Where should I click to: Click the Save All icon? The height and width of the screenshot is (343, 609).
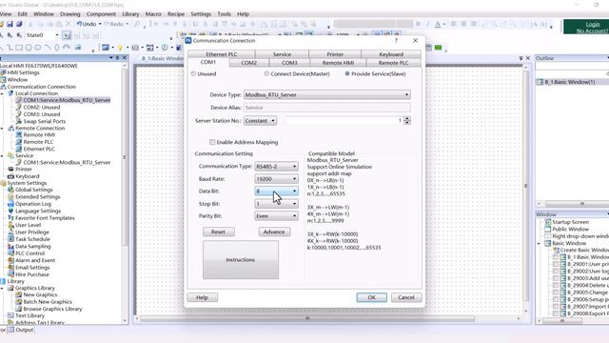(x=19, y=24)
